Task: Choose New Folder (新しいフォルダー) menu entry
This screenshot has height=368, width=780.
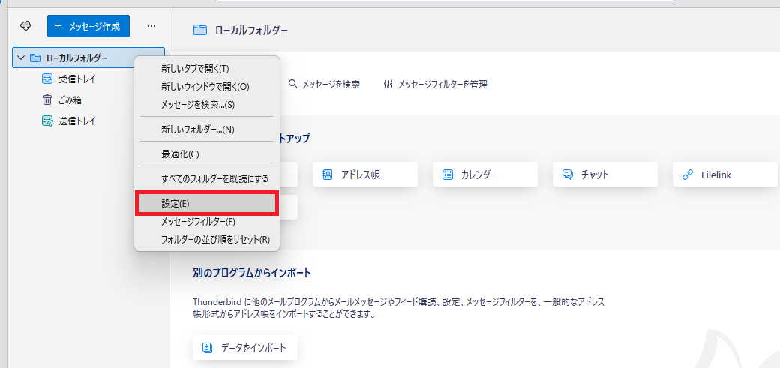Action: pos(198,129)
